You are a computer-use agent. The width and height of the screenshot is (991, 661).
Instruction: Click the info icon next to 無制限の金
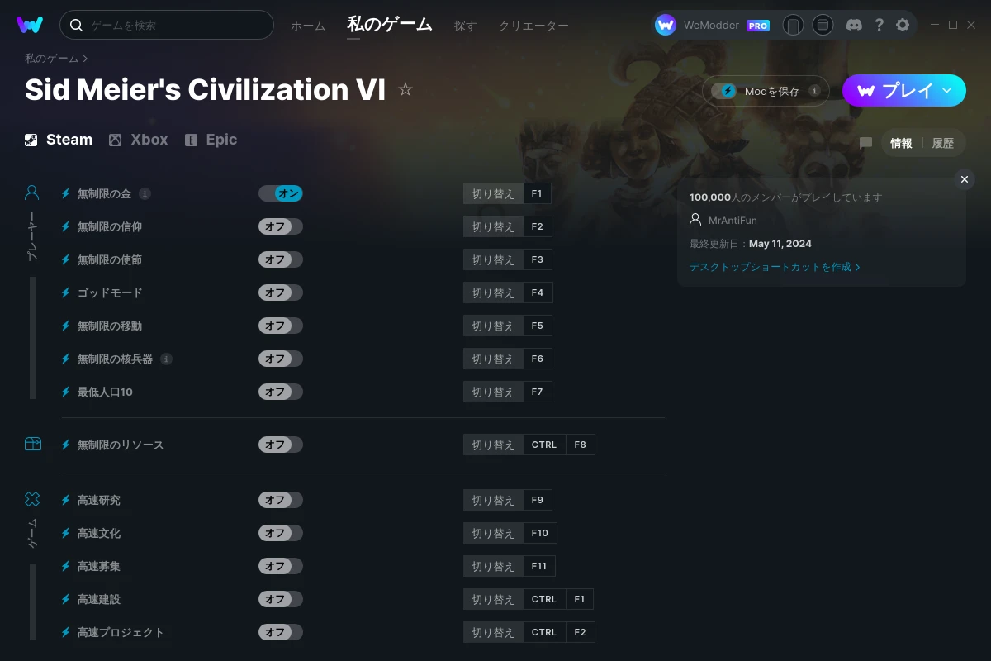[146, 193]
